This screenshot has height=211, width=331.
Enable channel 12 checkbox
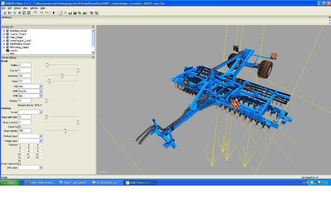pos(40,154)
